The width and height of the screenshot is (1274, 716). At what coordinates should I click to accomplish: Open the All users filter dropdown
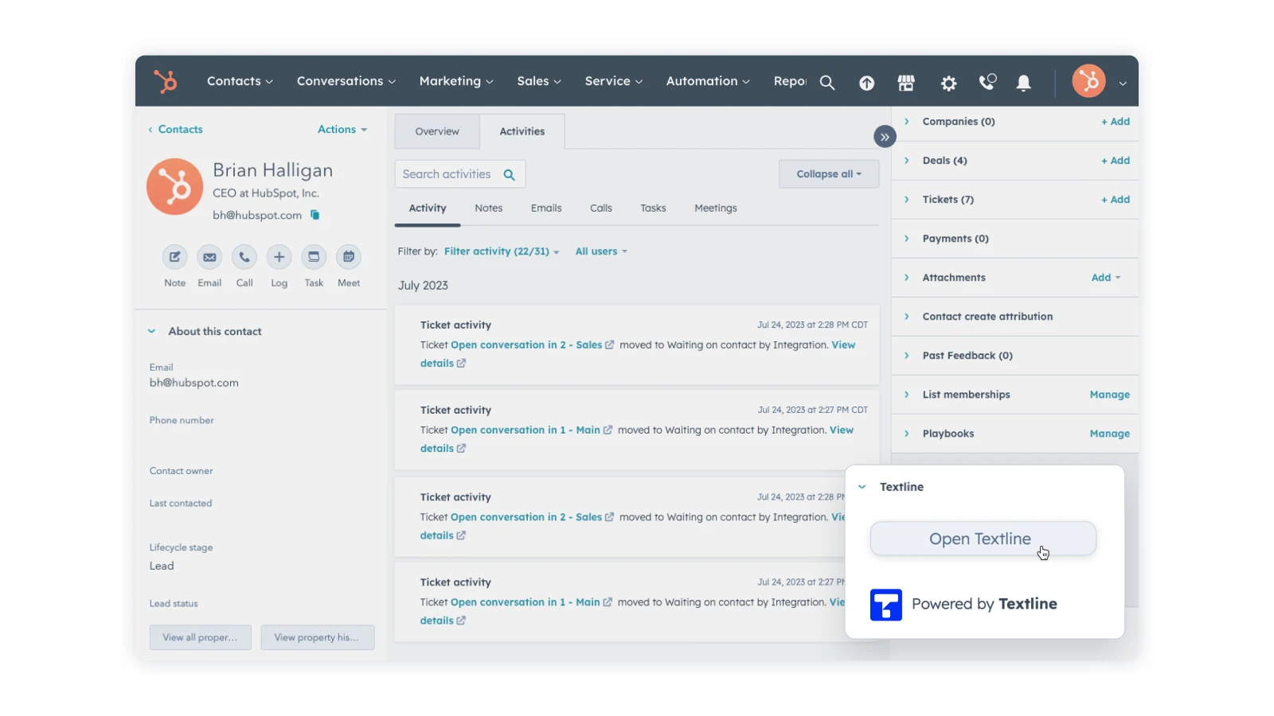tap(601, 251)
